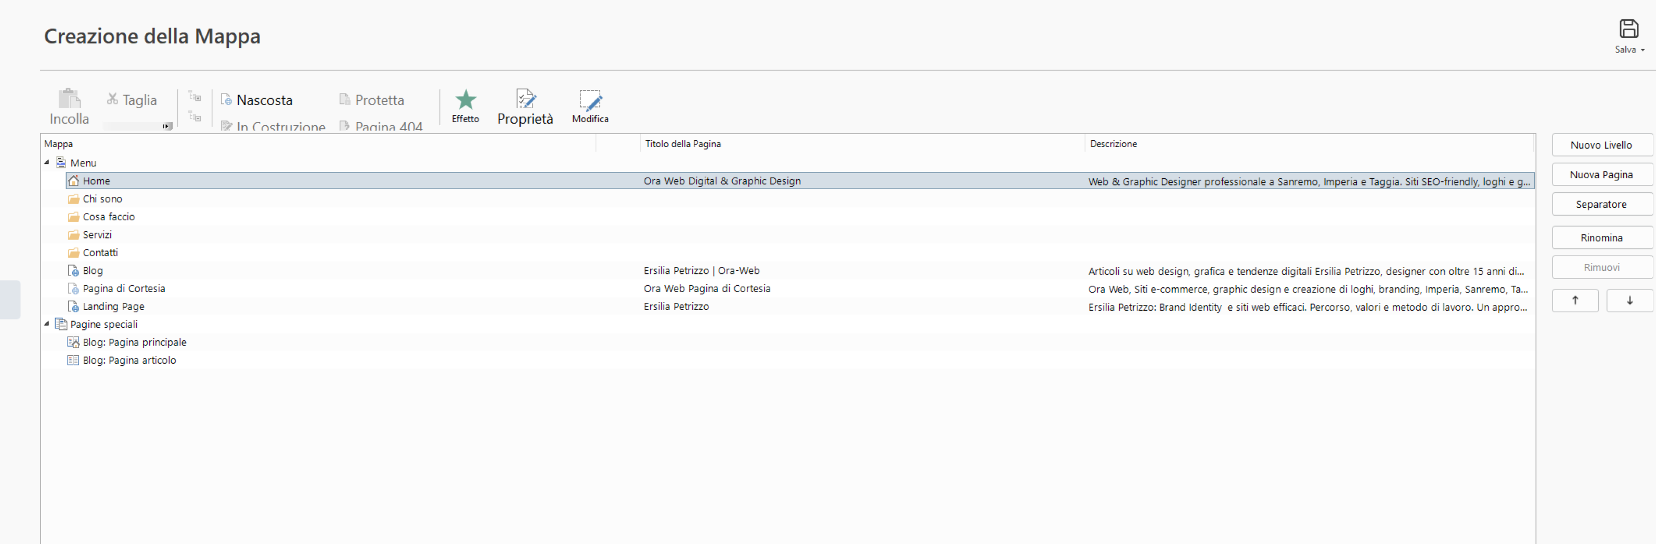Move item down with arrow button
Viewport: 1656px width, 544px height.
point(1629,300)
